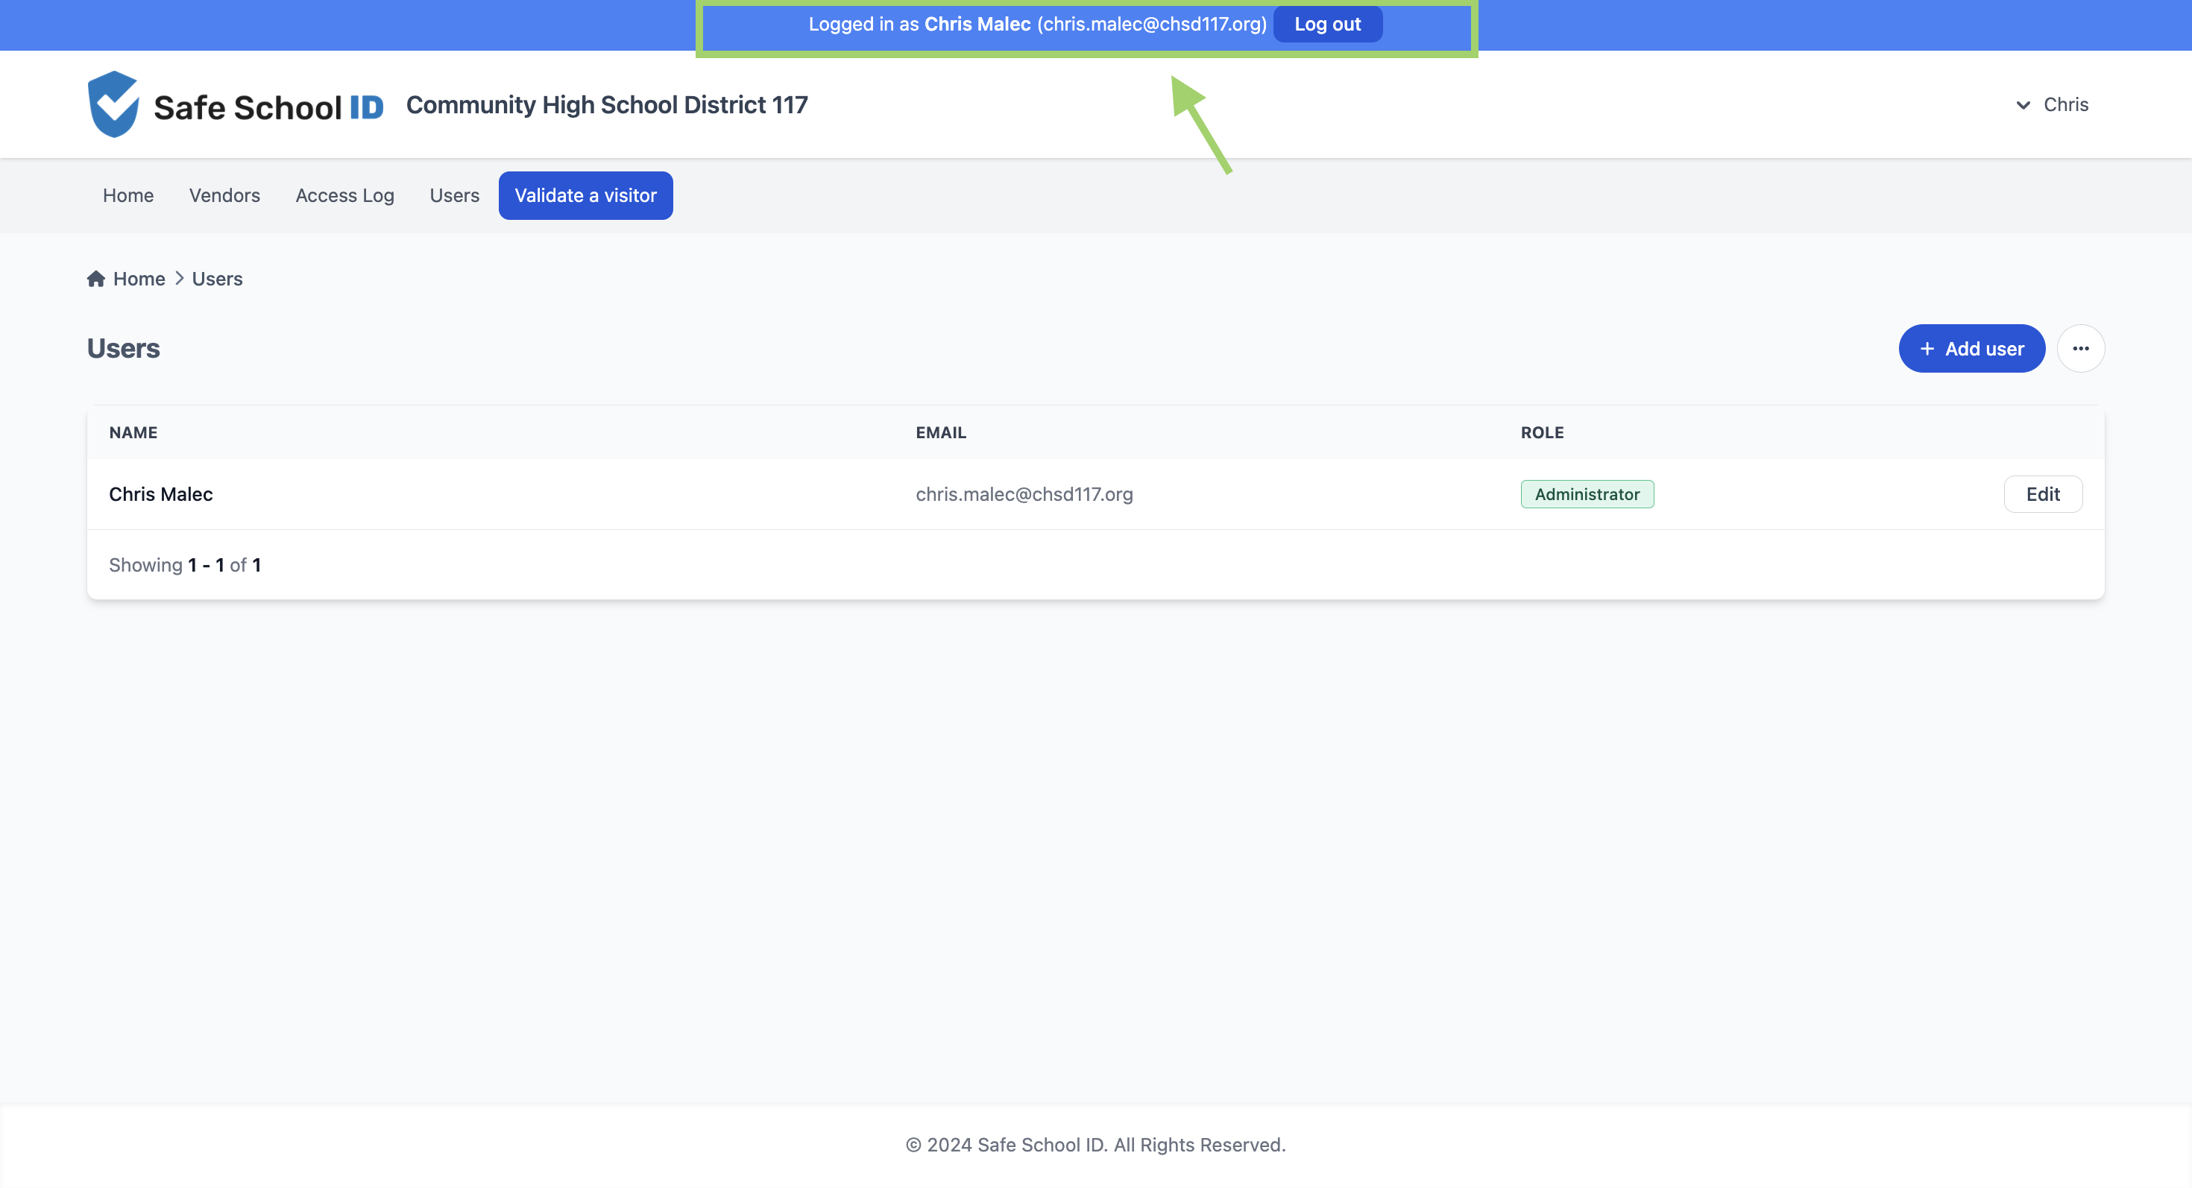
Task: Edit the Chris Malec user
Action: point(2042,494)
